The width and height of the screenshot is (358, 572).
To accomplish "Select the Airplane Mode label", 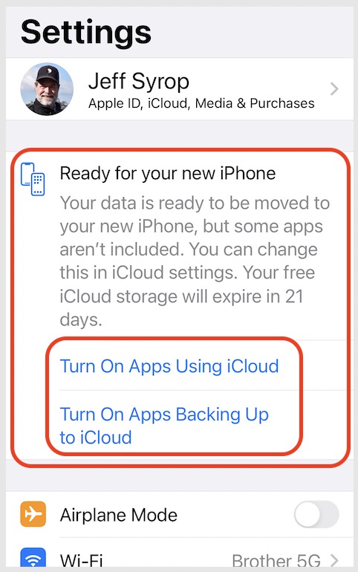I will coord(119,515).
